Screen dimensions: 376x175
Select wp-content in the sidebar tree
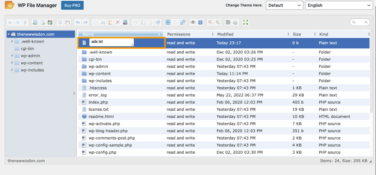coord(32,63)
